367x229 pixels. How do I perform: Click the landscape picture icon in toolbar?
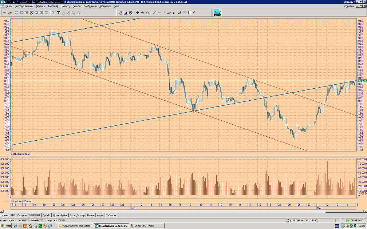click(x=217, y=13)
